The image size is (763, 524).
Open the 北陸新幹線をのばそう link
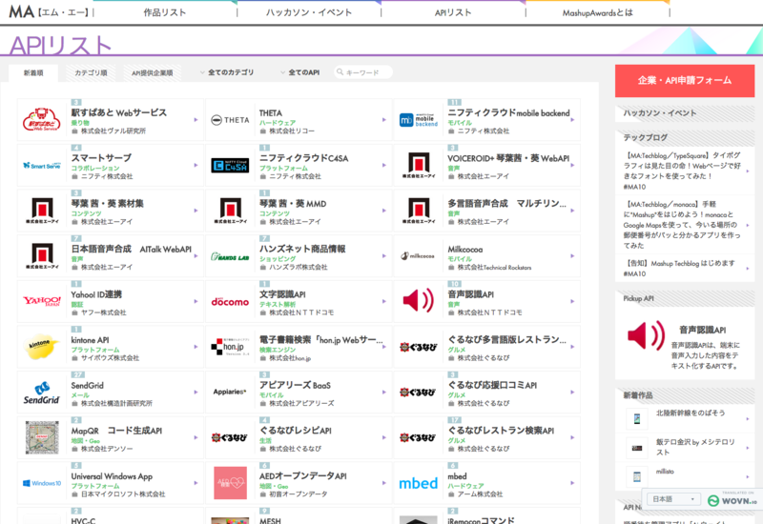click(x=691, y=413)
